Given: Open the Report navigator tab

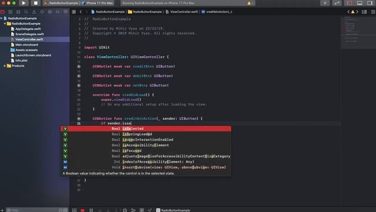Looking at the screenshot, I should (65, 12).
